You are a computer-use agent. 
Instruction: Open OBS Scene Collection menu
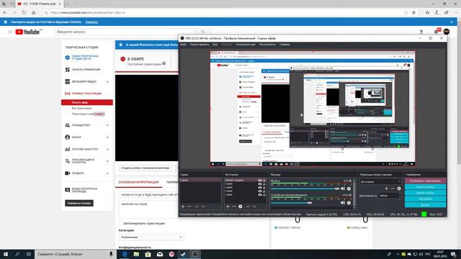pyautogui.click(x=246, y=45)
